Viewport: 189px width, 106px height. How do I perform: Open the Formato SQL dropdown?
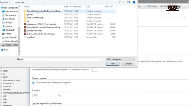tap(47, 95)
